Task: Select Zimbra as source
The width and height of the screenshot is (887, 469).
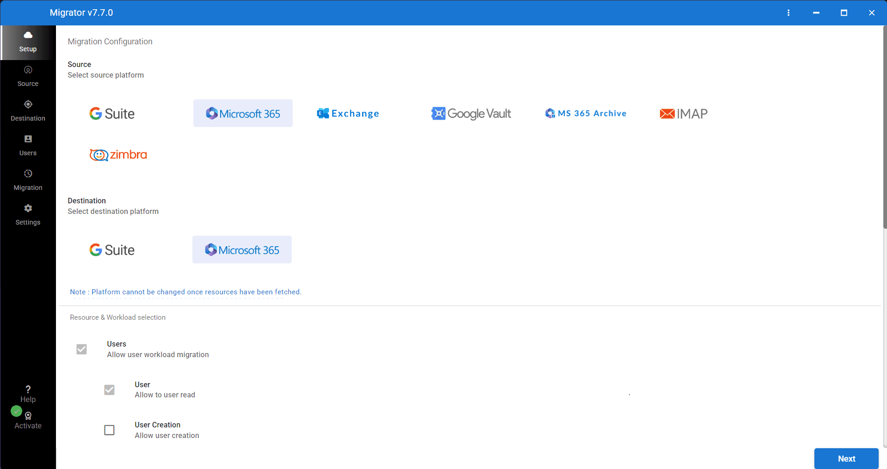Action: point(118,155)
